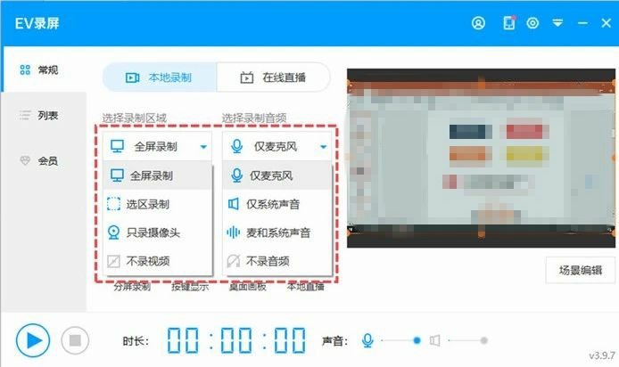Choose 不录视频 option
This screenshot has height=367, width=619.
(158, 261)
